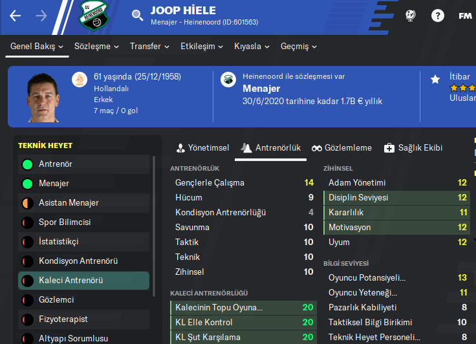Click the small club badge beside contract
Image resolution: width=476 pixels, height=344 pixels.
point(228,80)
